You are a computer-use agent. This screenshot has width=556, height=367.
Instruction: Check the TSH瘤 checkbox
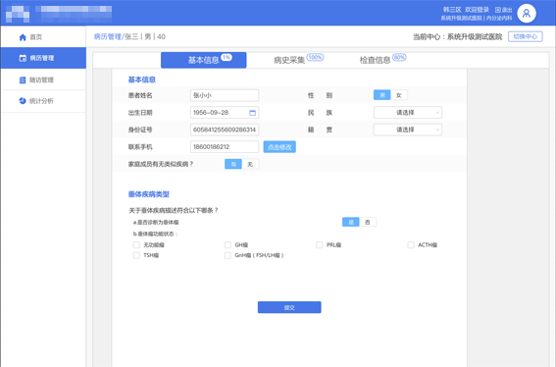point(136,255)
